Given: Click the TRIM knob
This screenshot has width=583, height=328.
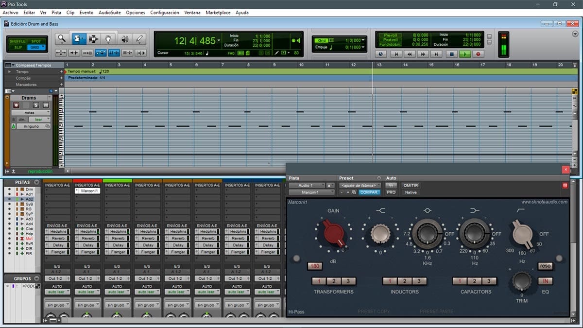Looking at the screenshot, I should pos(521,280).
